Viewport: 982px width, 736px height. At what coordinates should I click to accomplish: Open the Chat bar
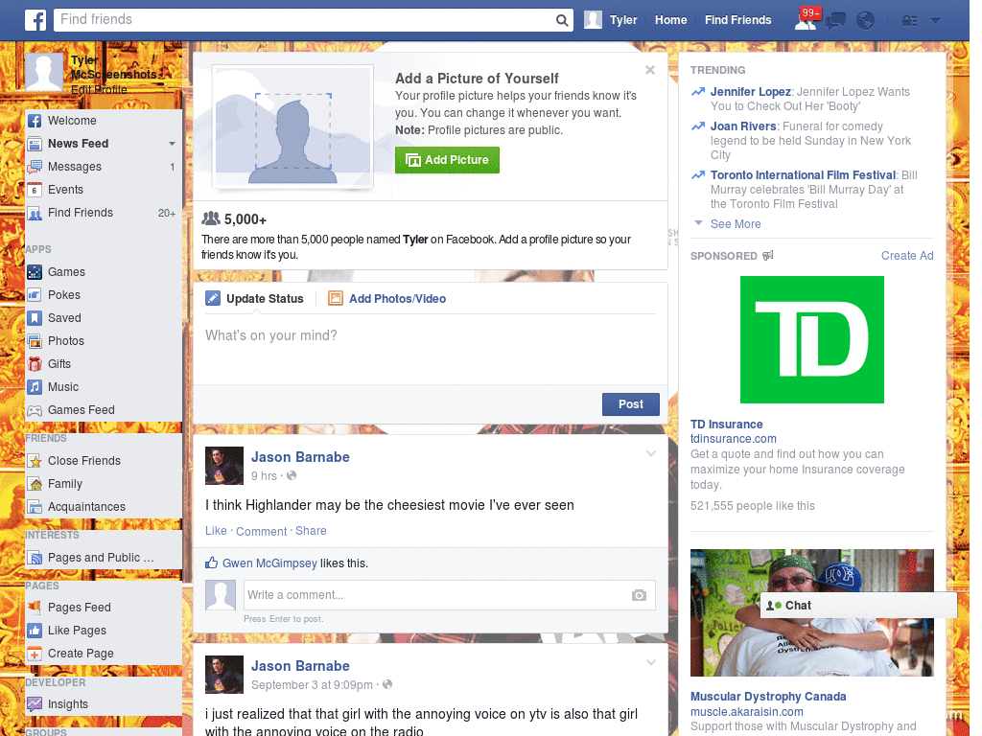[858, 606]
